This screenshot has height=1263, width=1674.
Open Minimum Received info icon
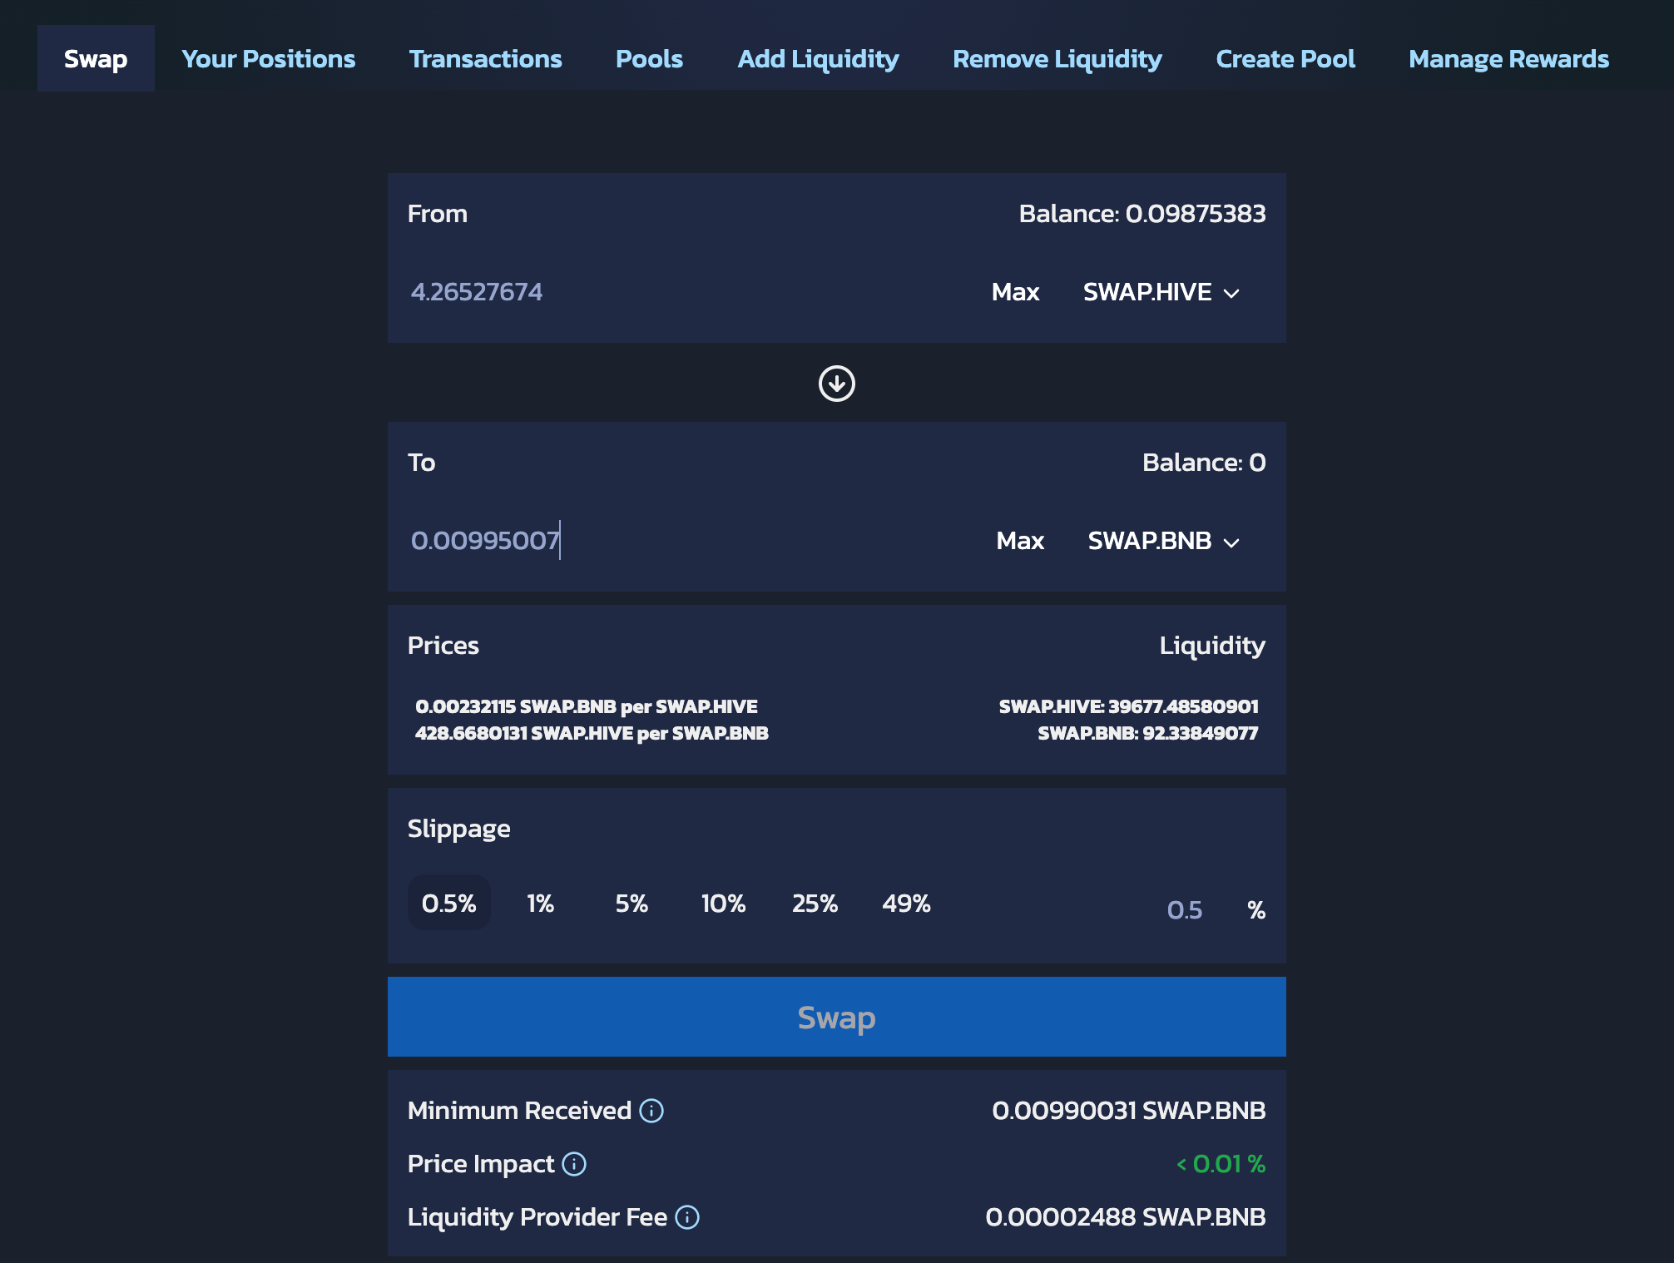pyautogui.click(x=651, y=1111)
